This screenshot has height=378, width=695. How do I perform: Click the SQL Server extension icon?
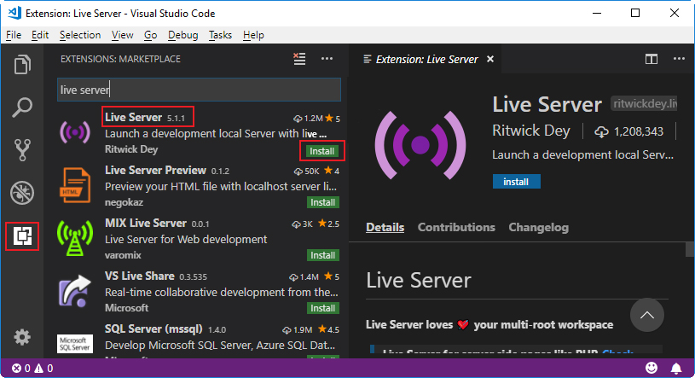pyautogui.click(x=75, y=344)
